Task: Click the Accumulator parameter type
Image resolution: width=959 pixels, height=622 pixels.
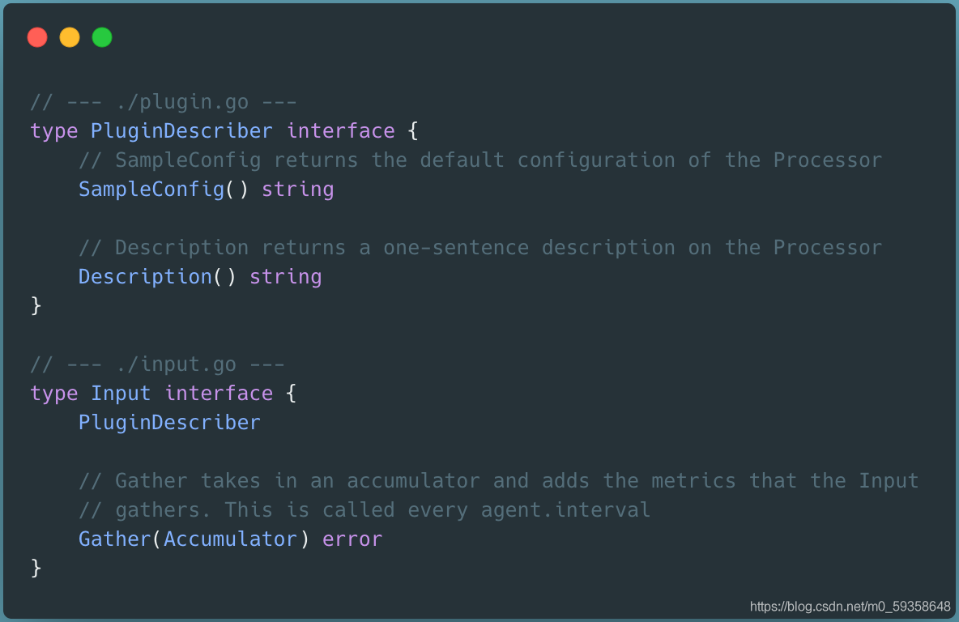Action: 230,539
